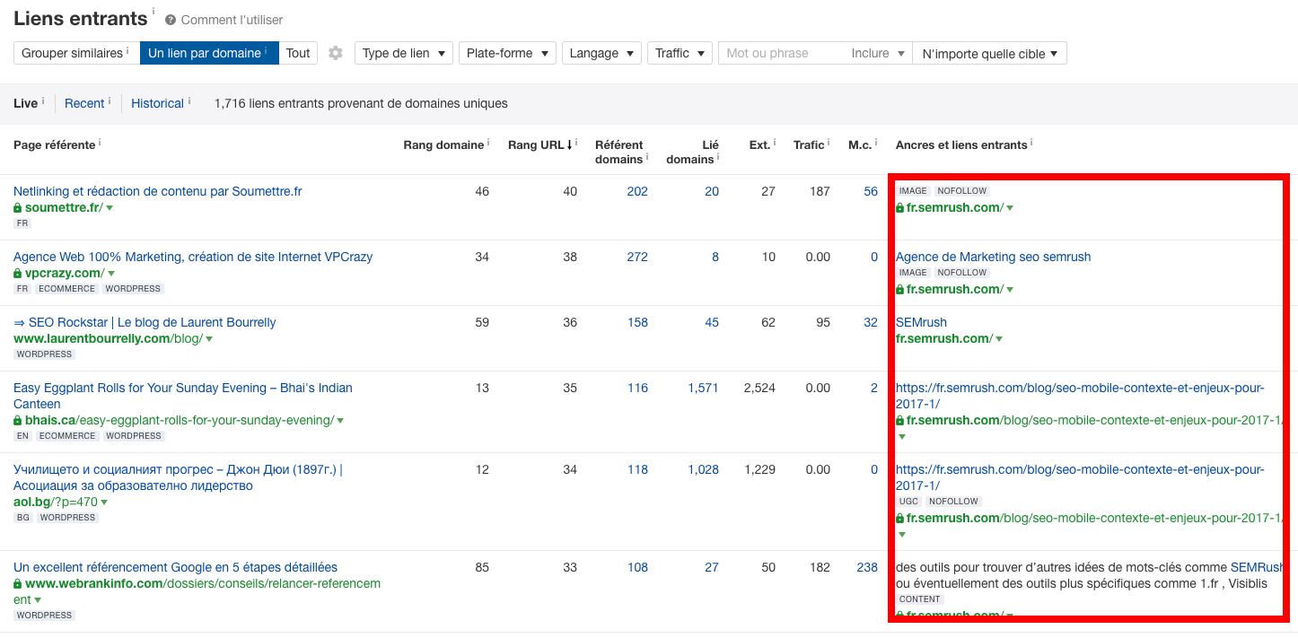Open the Plate-forme dropdown
The image size is (1298, 638).
507,53
